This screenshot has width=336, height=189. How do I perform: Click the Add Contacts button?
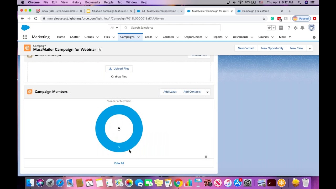click(x=192, y=92)
